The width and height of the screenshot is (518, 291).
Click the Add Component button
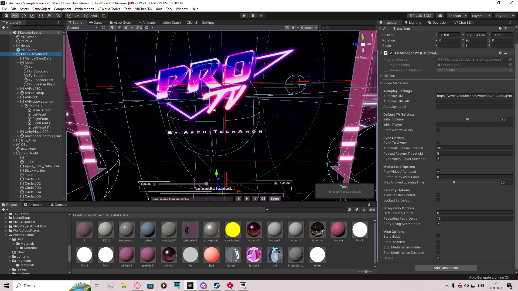point(446,268)
